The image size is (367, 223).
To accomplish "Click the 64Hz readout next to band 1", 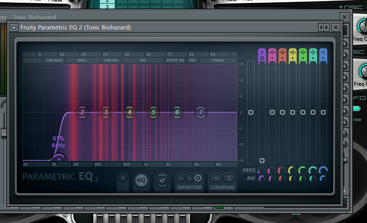I will tap(58, 145).
